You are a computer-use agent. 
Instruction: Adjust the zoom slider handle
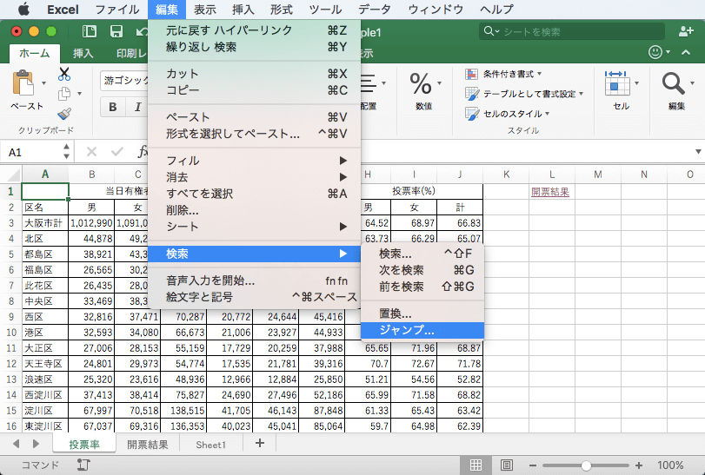[x=586, y=465]
